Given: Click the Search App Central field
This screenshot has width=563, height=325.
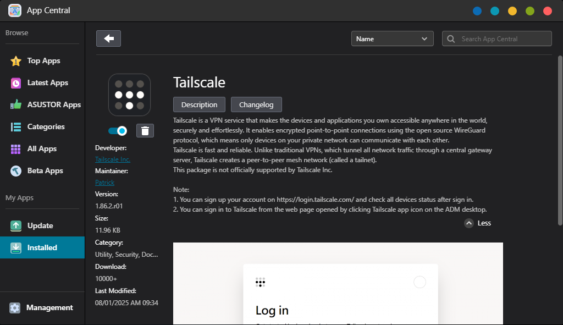Looking at the screenshot, I should tap(497, 38).
